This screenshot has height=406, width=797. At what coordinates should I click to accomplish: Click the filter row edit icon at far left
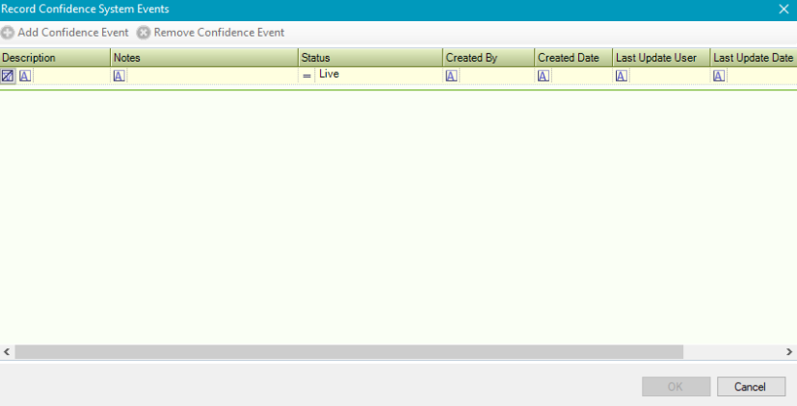tap(8, 76)
